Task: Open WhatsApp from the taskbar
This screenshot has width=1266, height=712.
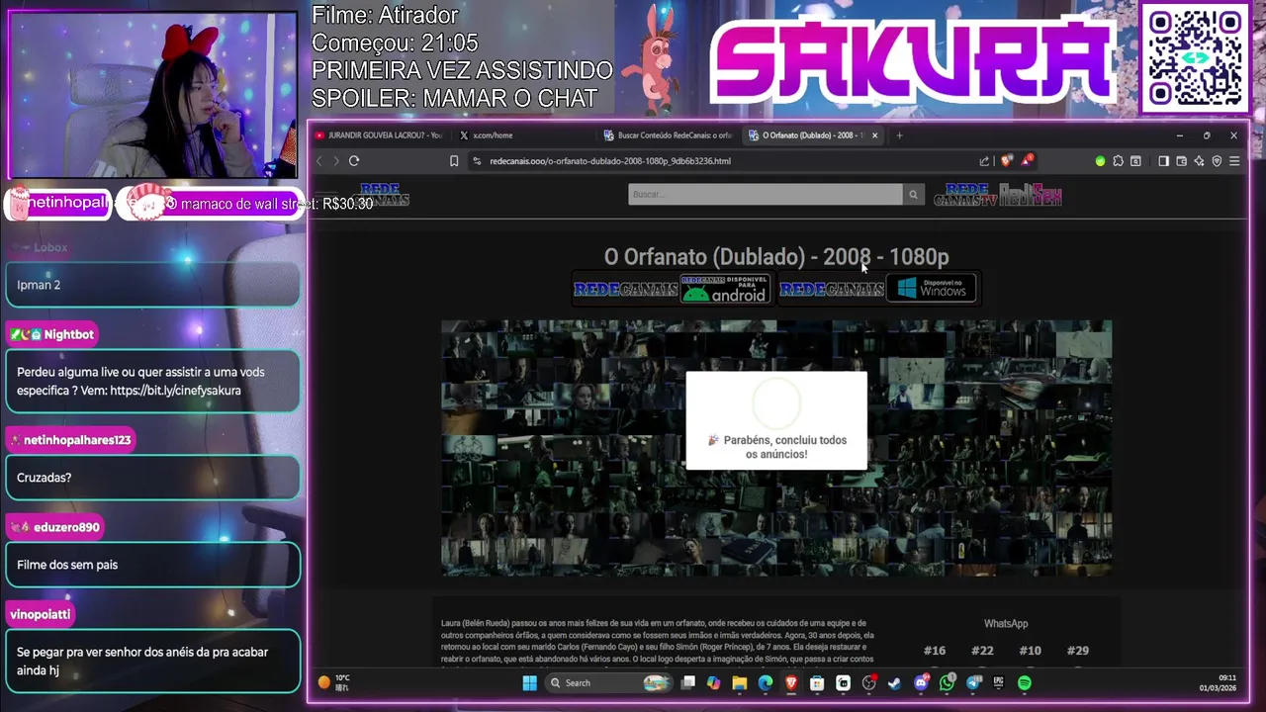Action: tap(948, 682)
